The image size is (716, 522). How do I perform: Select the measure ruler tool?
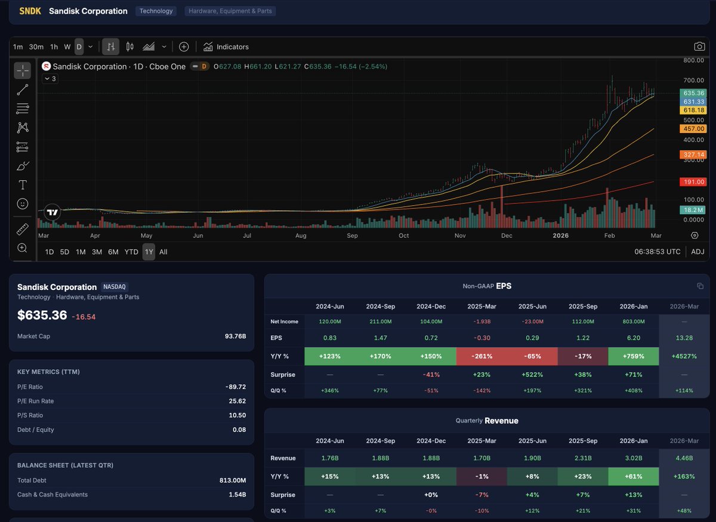(22, 228)
